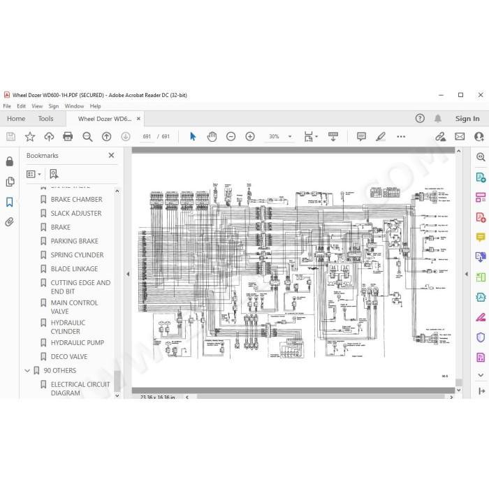Print the document
Viewport: 489px width, 489px height.
(68, 137)
